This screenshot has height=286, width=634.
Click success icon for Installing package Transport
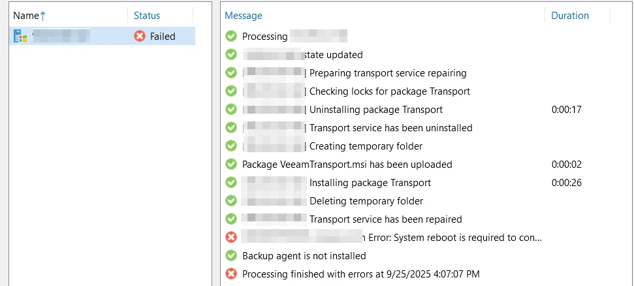click(x=231, y=182)
